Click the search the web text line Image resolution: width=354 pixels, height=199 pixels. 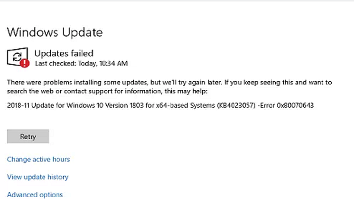click(107, 91)
